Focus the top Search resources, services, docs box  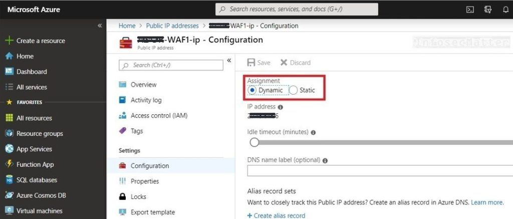(297, 9)
